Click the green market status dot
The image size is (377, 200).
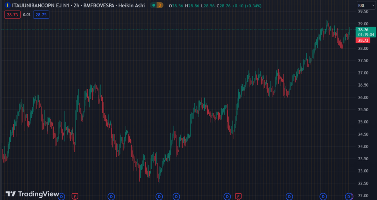(154, 5)
